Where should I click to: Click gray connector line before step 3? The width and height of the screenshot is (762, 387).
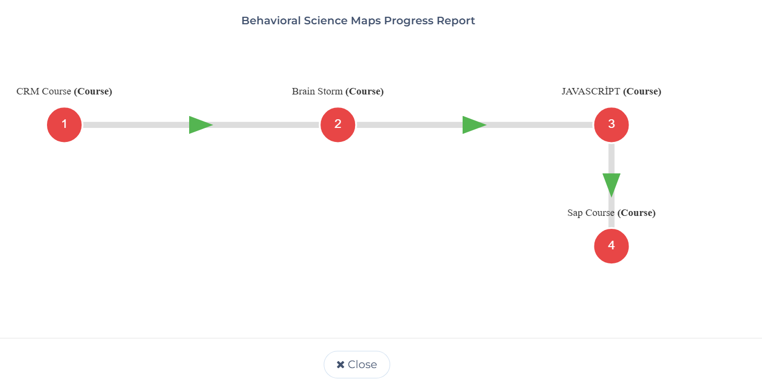coord(539,125)
